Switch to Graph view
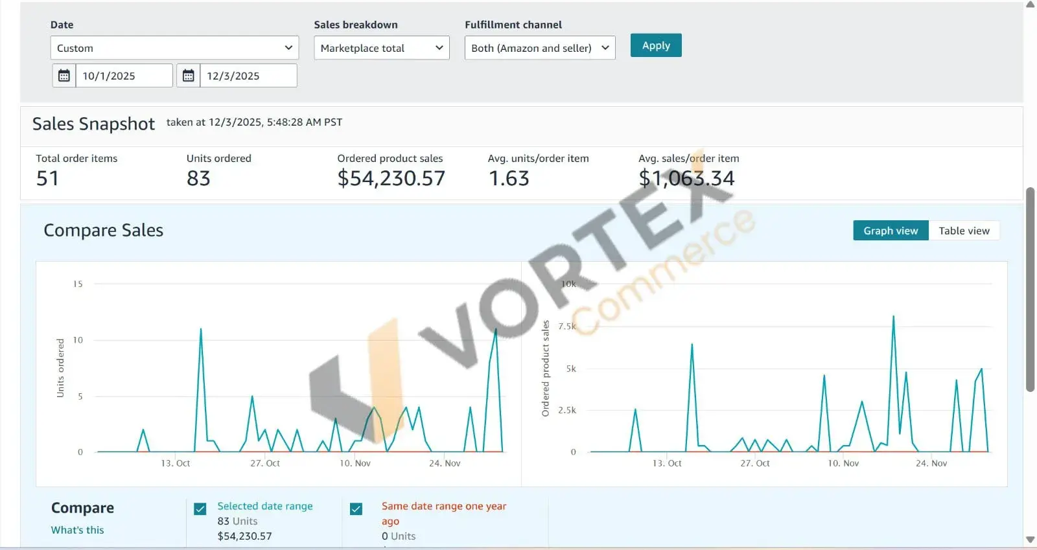1037x550 pixels. click(x=891, y=231)
